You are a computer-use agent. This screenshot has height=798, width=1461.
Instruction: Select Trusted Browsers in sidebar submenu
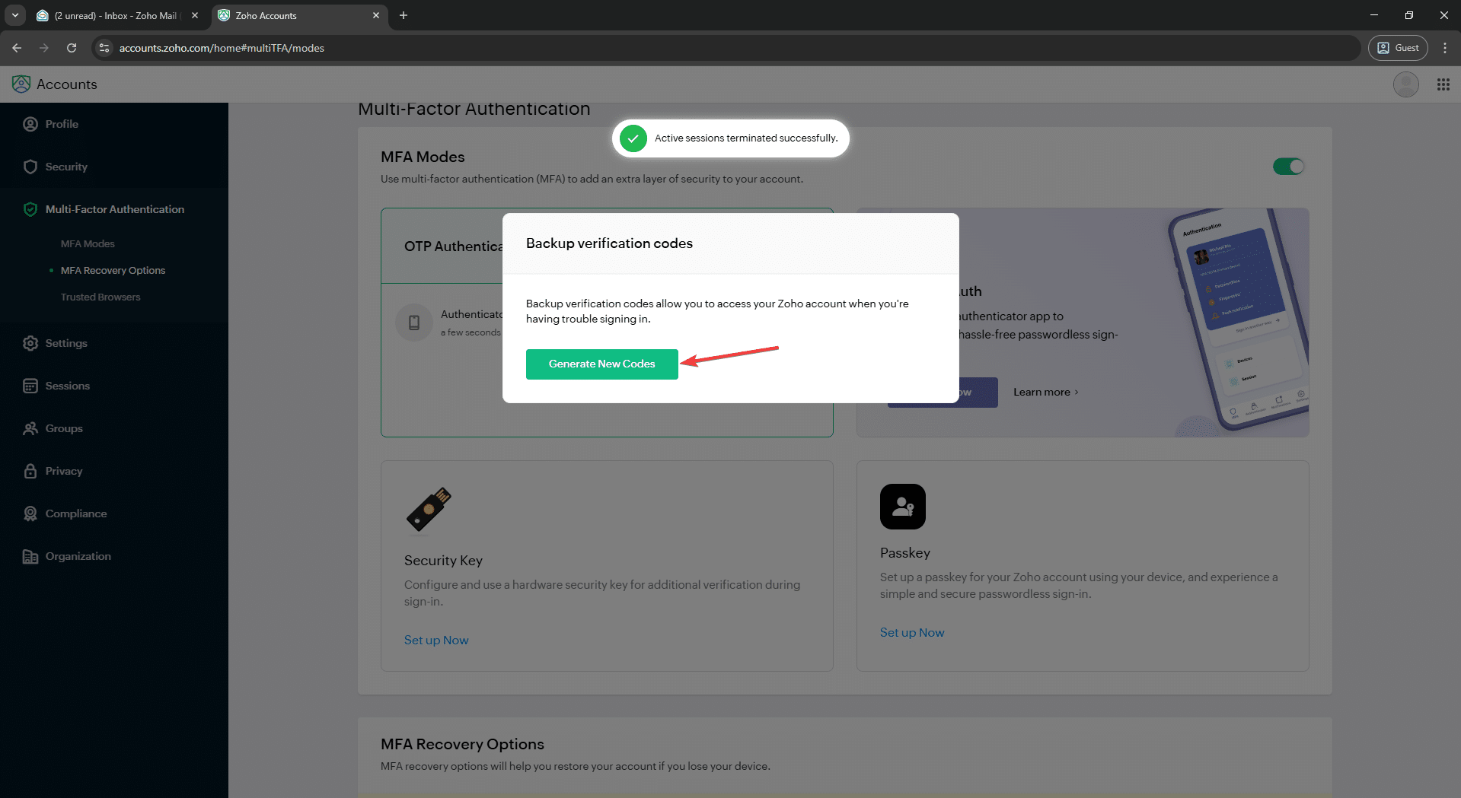(x=100, y=297)
